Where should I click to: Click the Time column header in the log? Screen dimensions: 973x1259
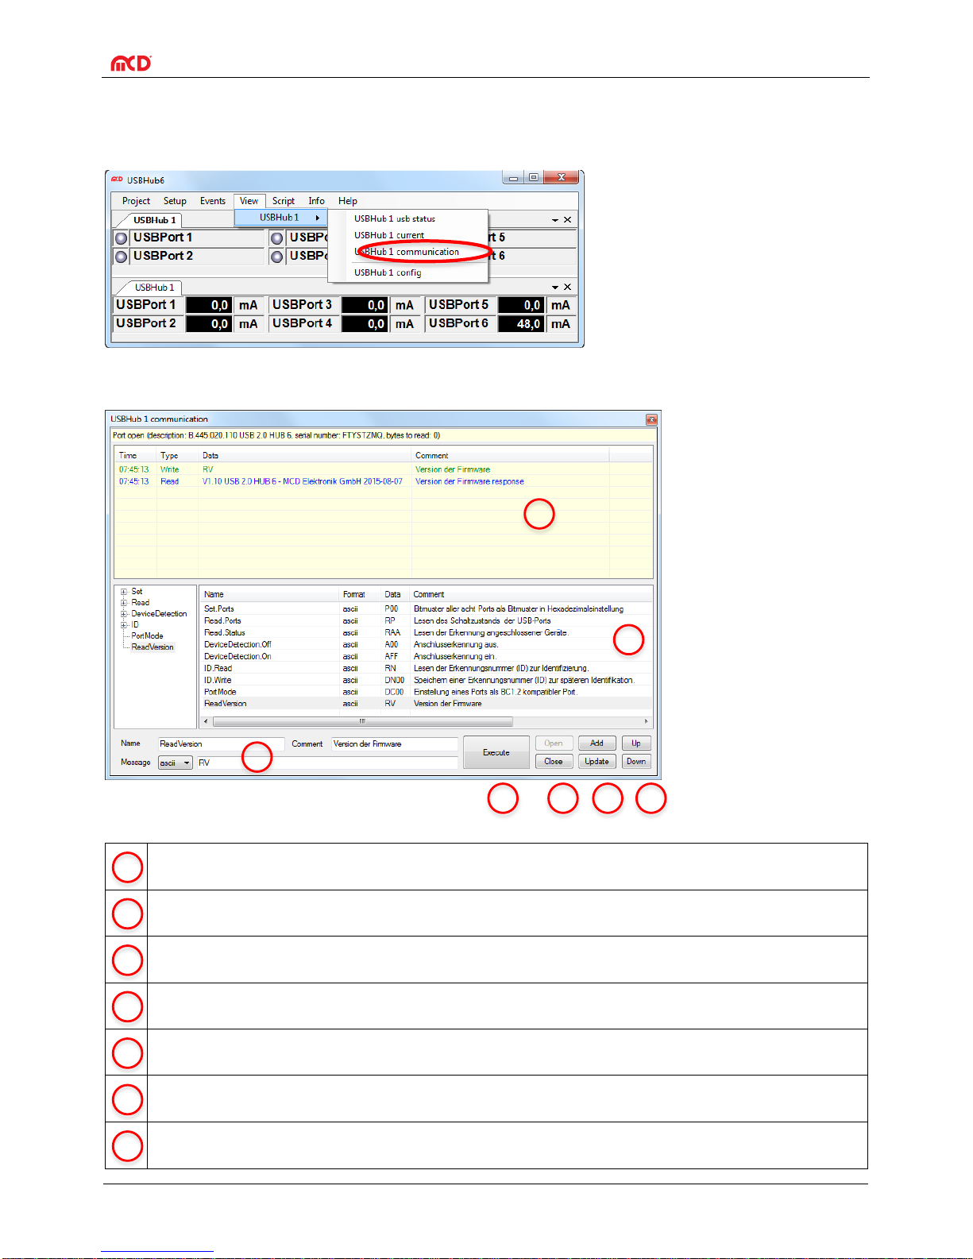tap(136, 455)
